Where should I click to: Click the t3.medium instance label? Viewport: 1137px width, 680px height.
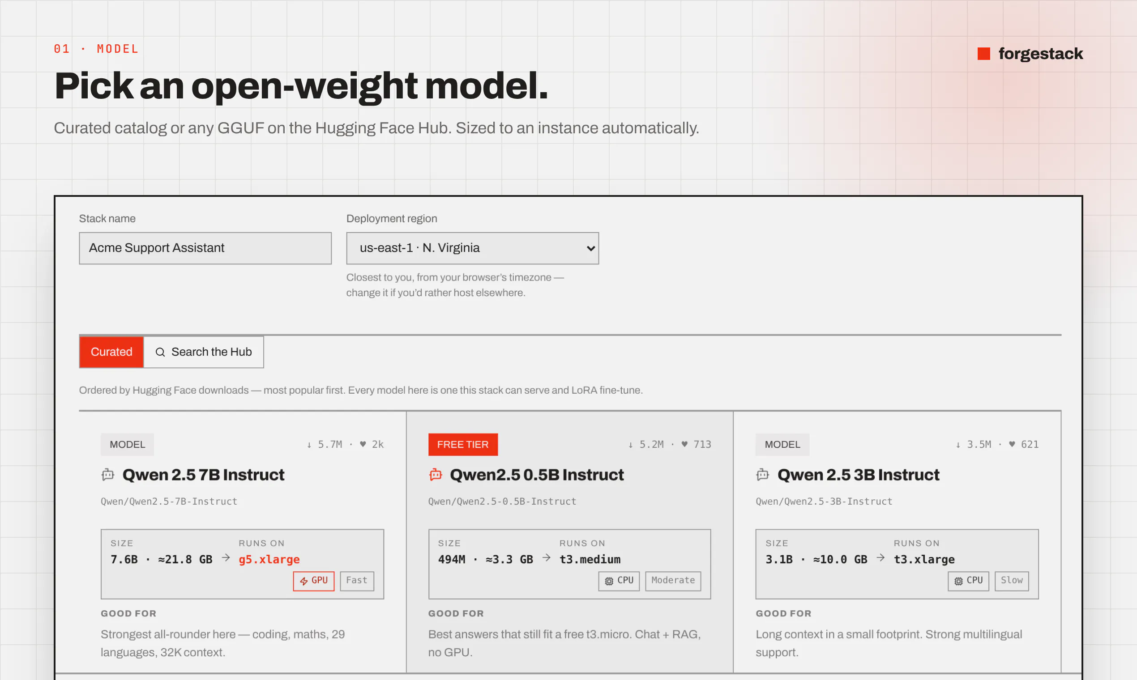pos(590,560)
